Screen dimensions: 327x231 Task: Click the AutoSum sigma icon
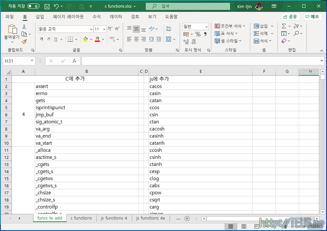pos(284,26)
